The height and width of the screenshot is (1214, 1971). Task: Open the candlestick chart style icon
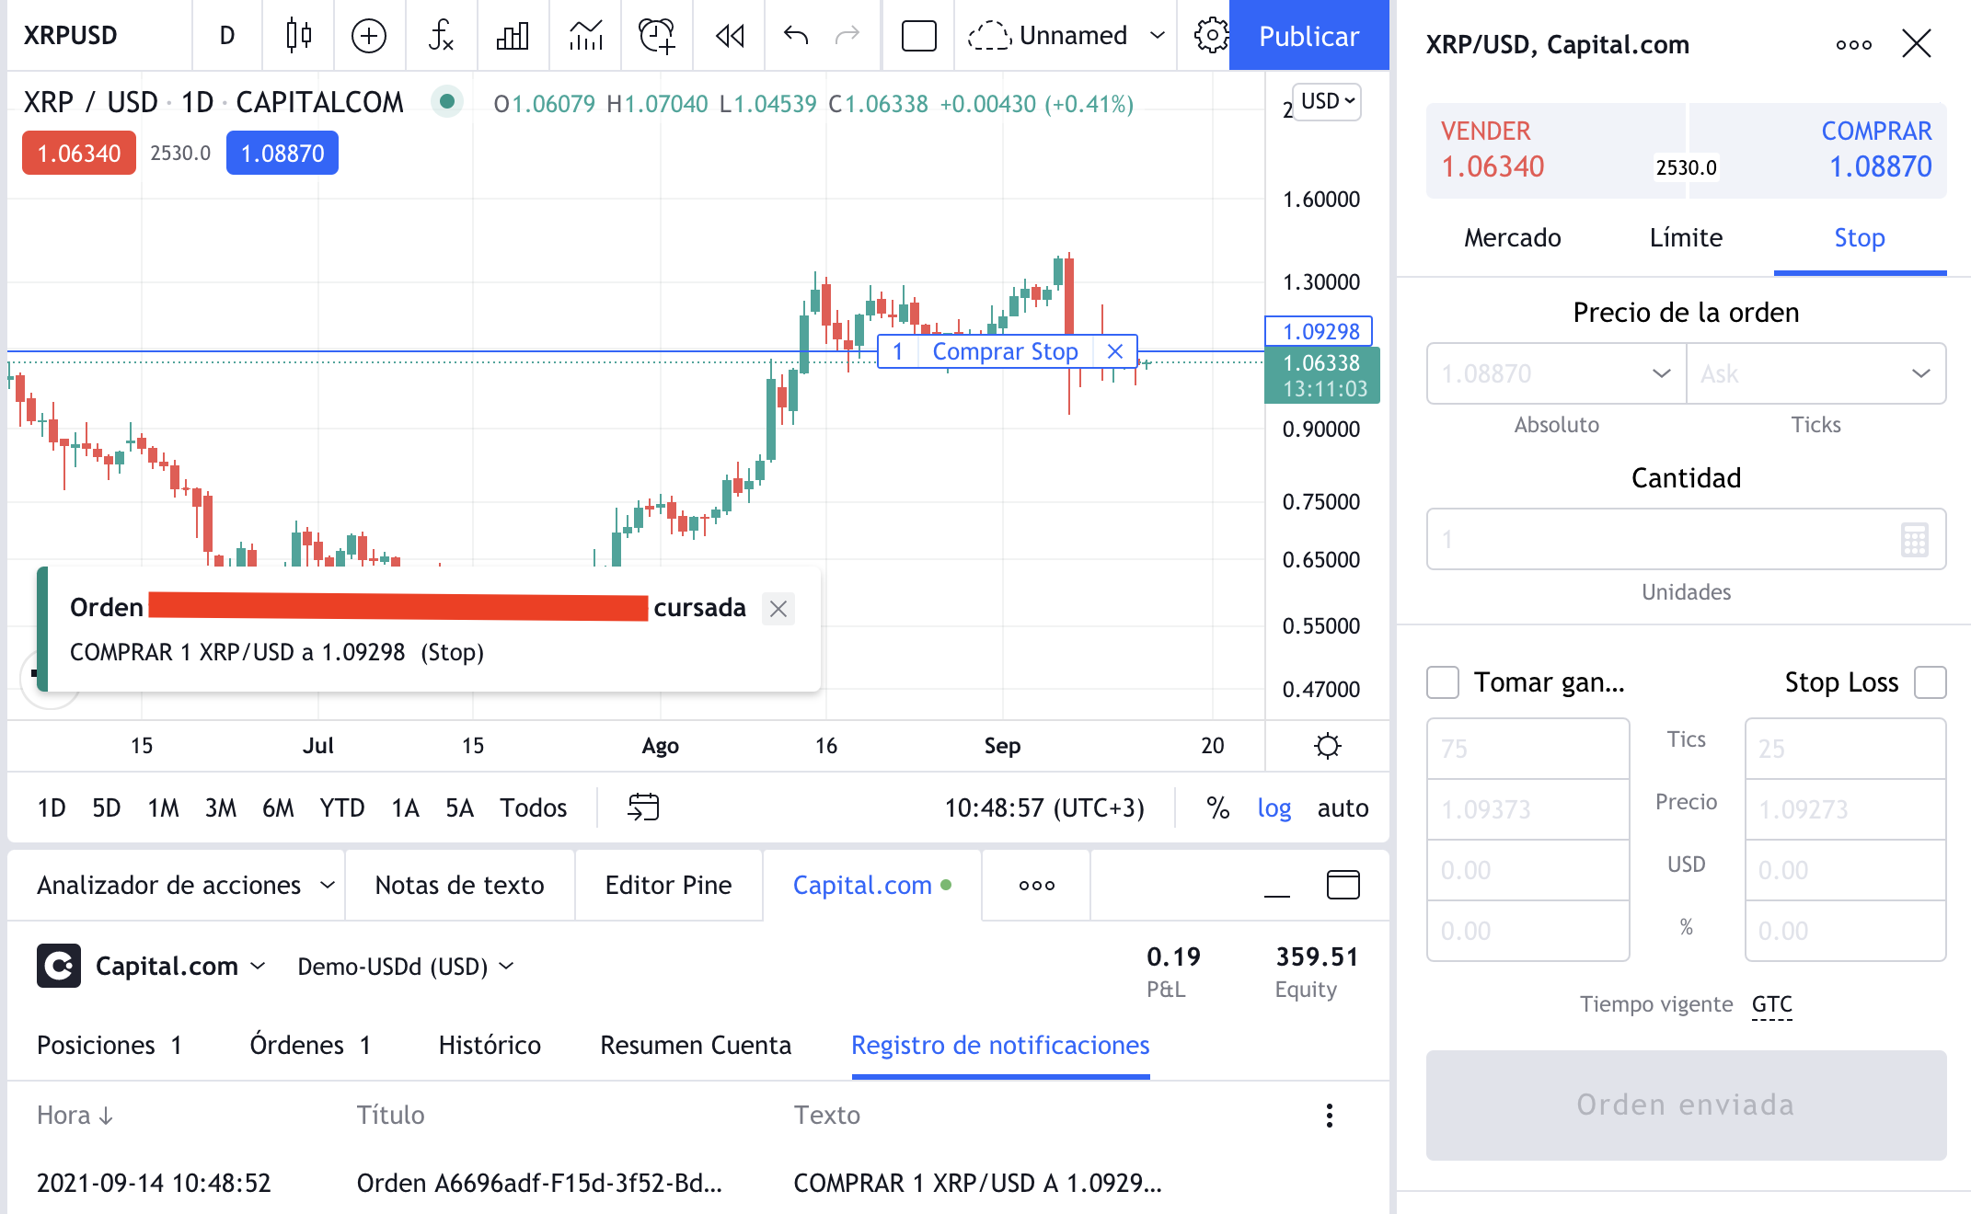click(x=298, y=36)
